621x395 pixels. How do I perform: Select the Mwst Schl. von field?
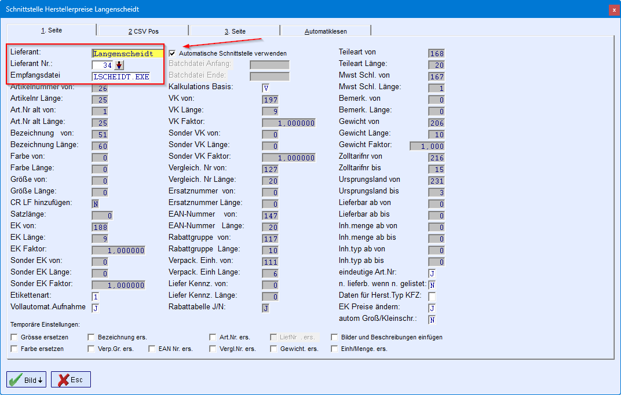coord(436,77)
